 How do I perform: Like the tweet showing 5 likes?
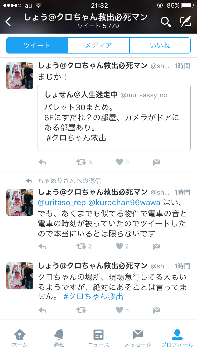120,310
